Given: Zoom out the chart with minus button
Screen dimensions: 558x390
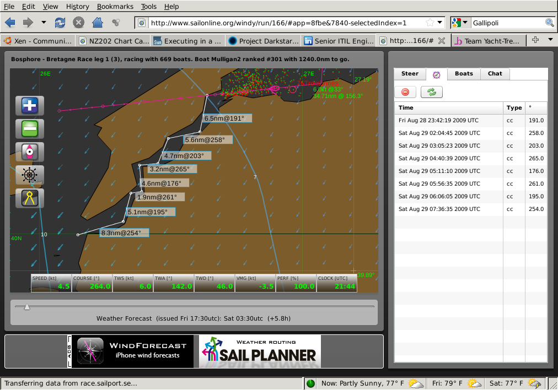Looking at the screenshot, I should coord(30,129).
